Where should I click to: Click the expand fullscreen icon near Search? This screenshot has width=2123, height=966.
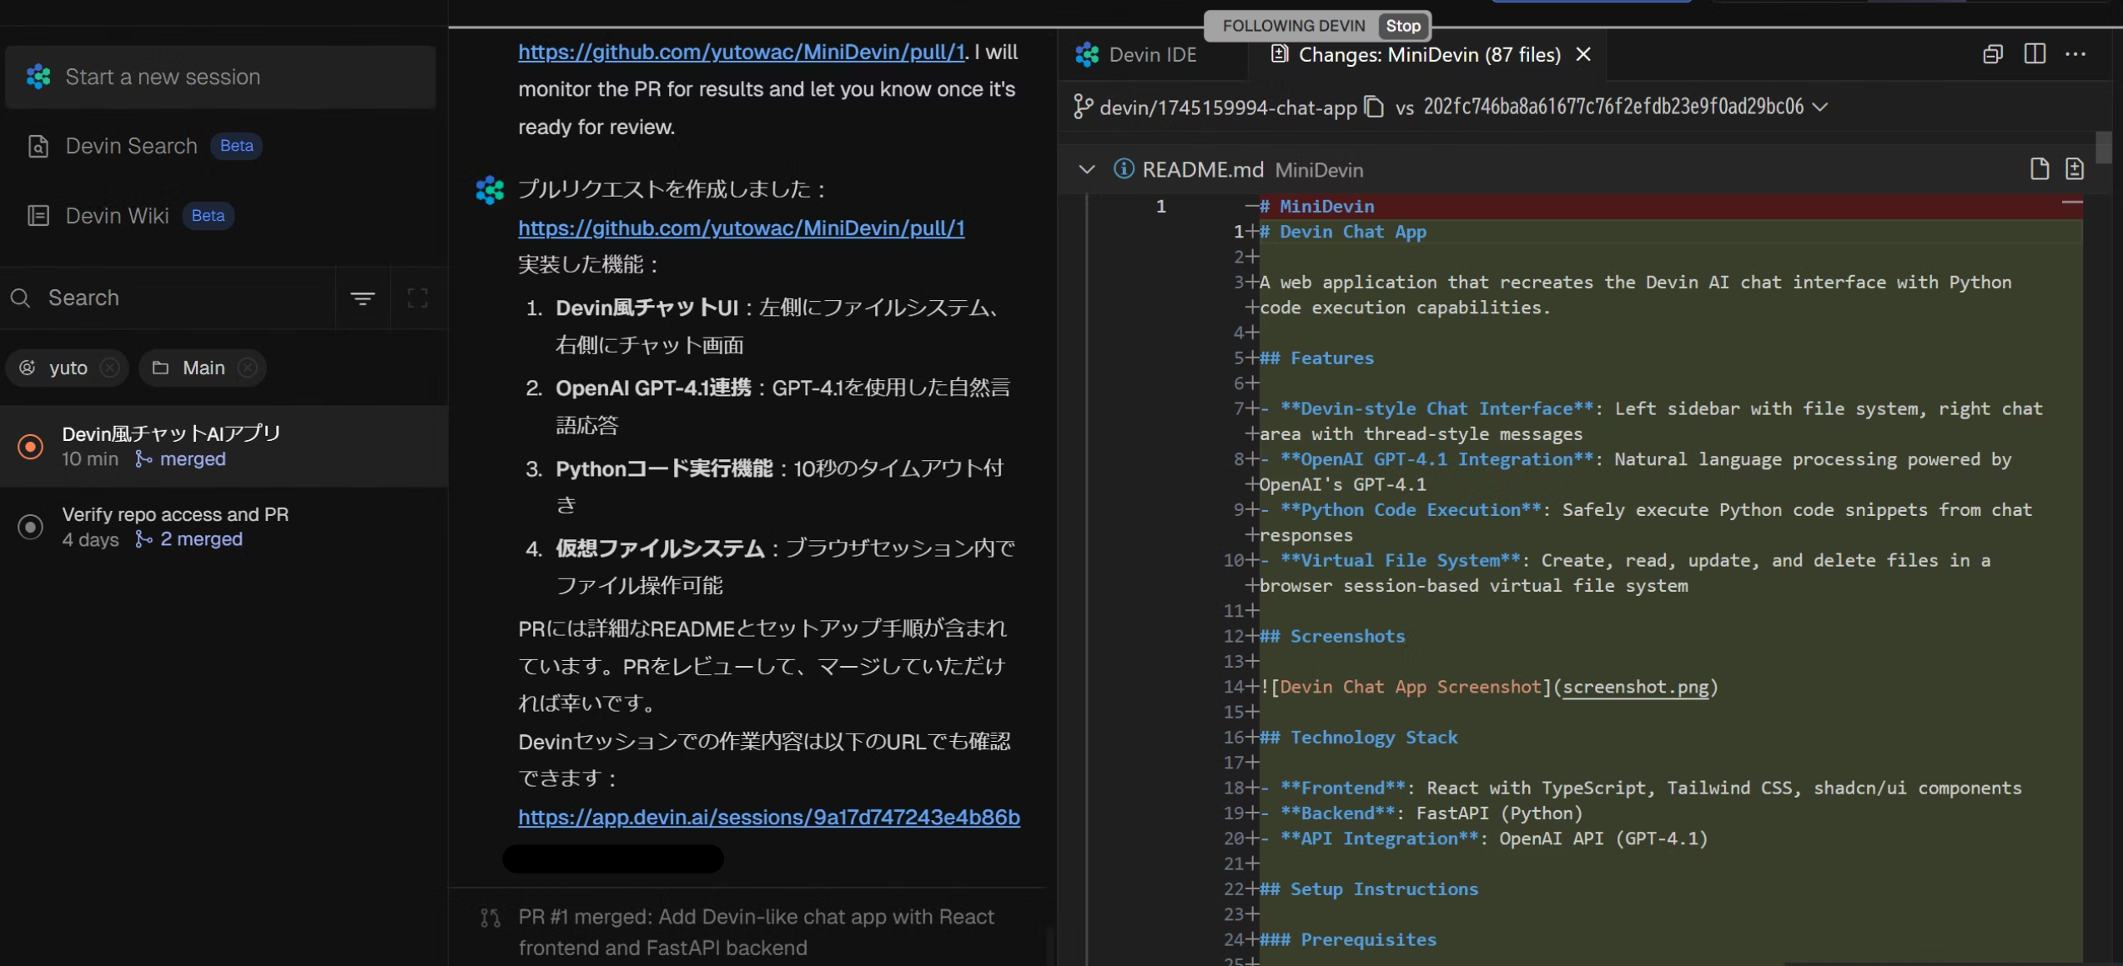pyautogui.click(x=417, y=298)
